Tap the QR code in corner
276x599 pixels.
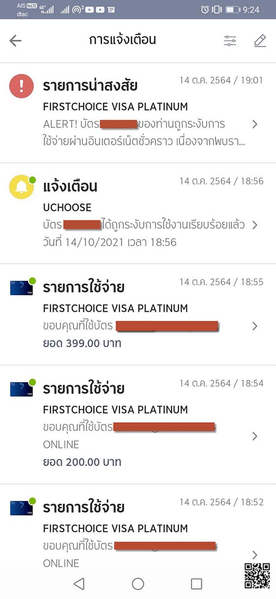(257, 576)
